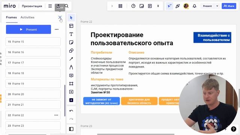Select the Frame tool
Viewport: 240px width, 135px height.
pyautogui.click(x=71, y=84)
